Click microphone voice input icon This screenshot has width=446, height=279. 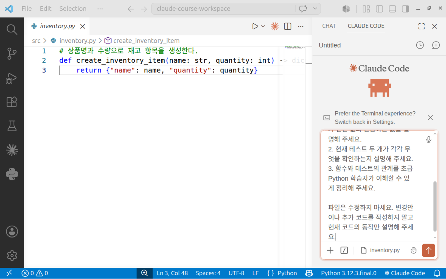[429, 140]
